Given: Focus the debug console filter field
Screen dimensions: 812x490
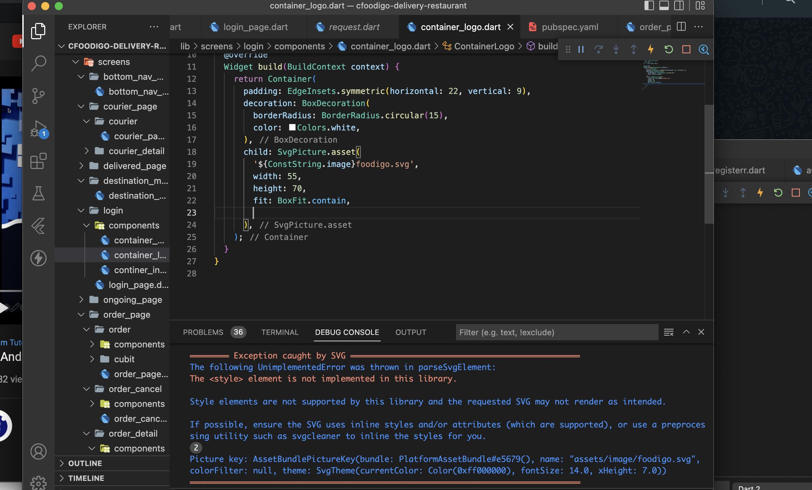Looking at the screenshot, I should [557, 332].
